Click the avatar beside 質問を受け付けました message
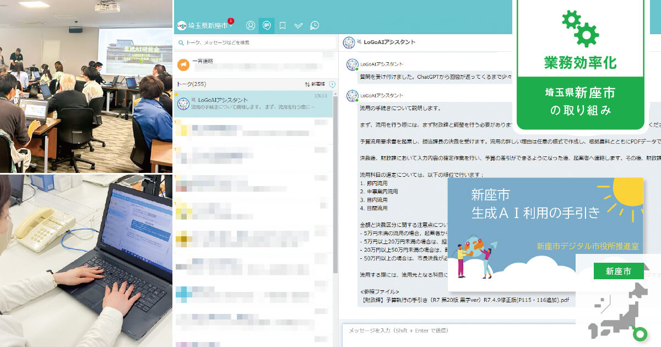 tap(352, 65)
